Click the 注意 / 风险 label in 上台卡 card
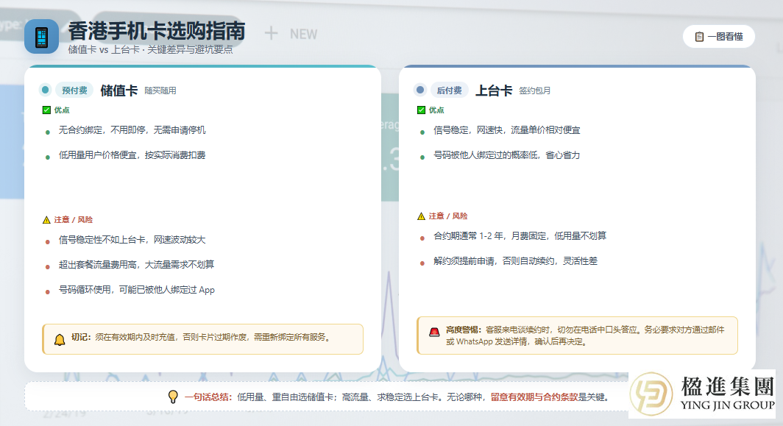783x426 pixels. pyautogui.click(x=448, y=216)
